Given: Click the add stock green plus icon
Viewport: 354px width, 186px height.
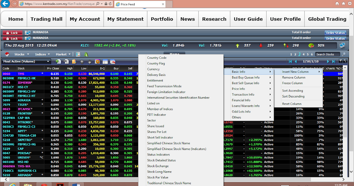Looking at the screenshot, I should coord(58,61).
